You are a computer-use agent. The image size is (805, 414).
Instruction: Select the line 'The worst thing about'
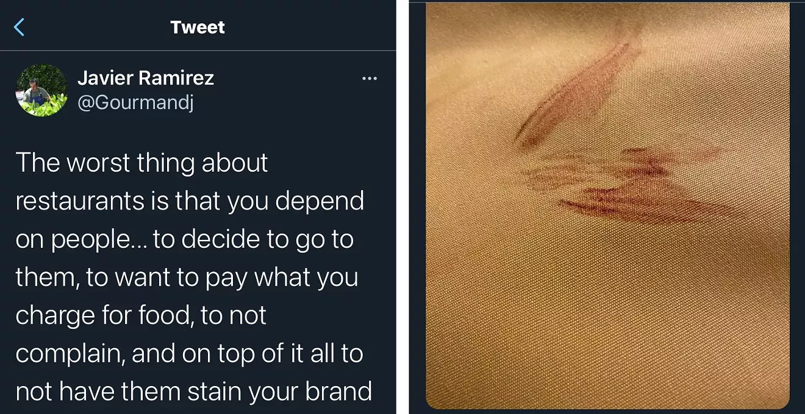click(x=141, y=163)
